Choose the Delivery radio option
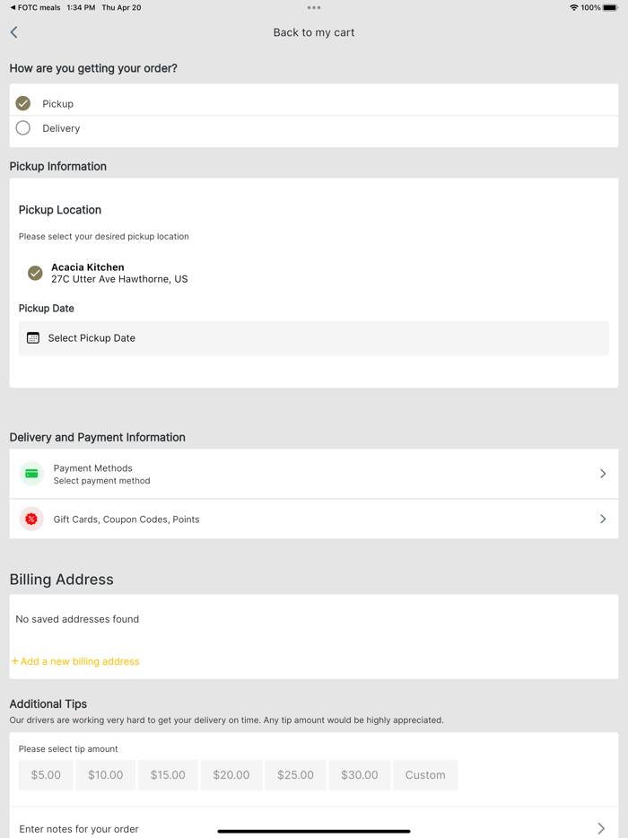Viewport: 628px width, 838px height. 23,128
